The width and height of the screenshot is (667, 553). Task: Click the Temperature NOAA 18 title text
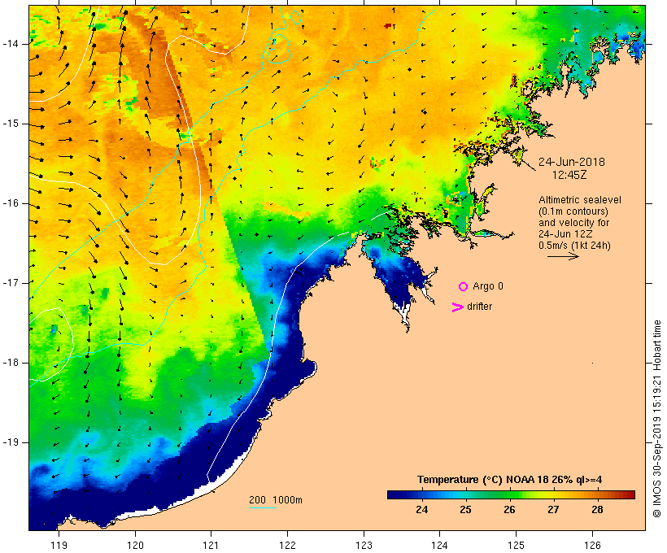tap(510, 480)
